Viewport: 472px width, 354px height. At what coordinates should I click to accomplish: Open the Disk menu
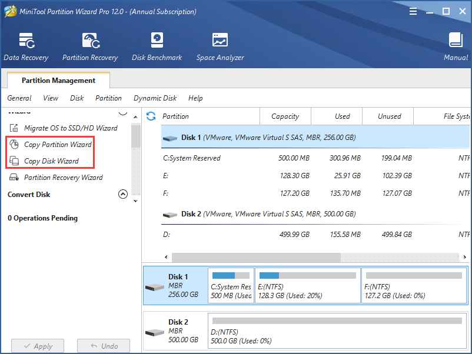coord(77,98)
